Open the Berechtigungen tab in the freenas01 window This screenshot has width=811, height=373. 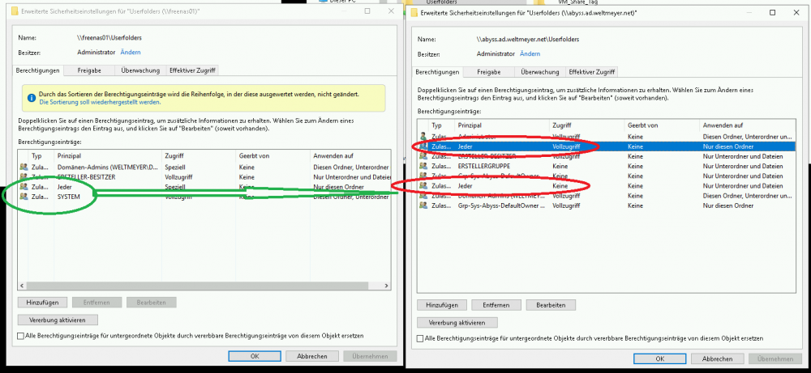click(38, 70)
